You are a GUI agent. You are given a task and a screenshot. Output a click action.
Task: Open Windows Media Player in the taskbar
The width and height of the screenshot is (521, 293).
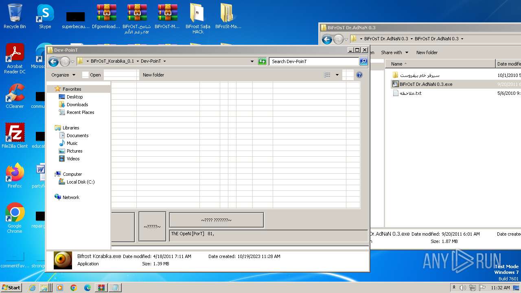[60, 288]
